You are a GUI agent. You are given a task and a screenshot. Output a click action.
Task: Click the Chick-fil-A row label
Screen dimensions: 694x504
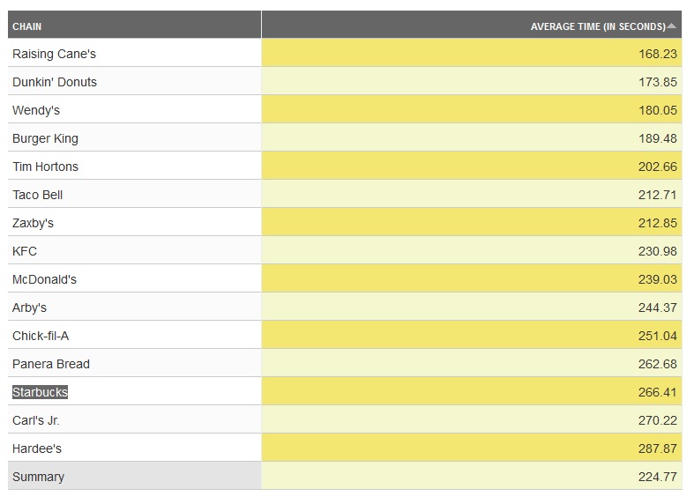click(41, 336)
